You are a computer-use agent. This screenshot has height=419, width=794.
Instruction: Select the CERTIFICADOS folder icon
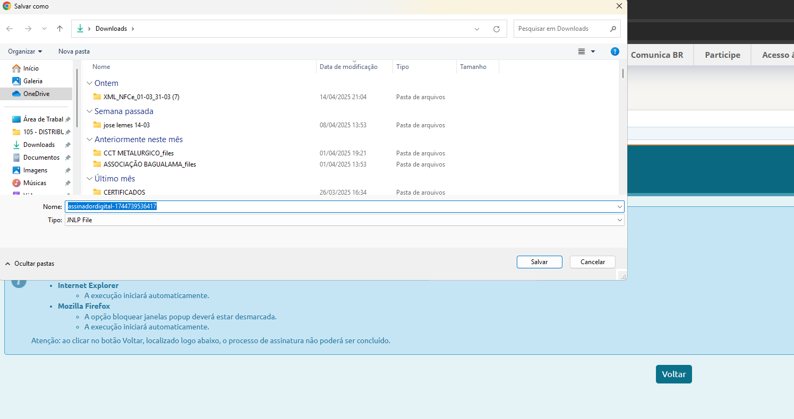pyautogui.click(x=97, y=192)
